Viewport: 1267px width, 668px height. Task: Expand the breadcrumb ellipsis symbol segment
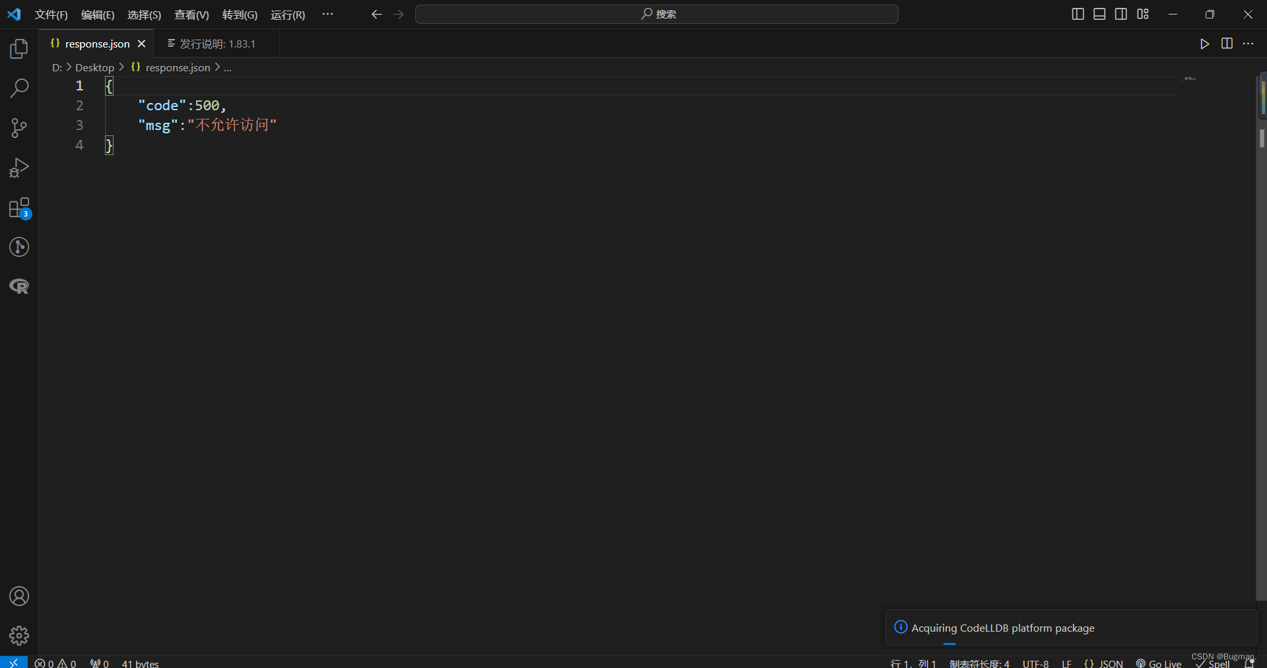click(227, 67)
